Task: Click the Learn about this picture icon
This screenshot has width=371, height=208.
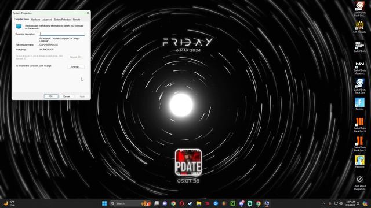Action: (x=359, y=180)
